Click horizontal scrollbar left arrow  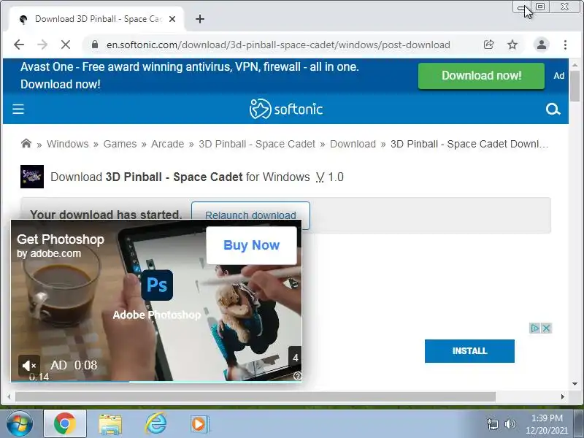(x=9, y=396)
